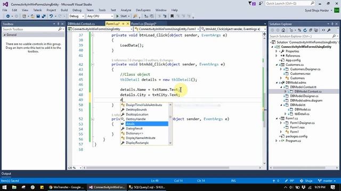
Task: Click View Code icon in Solution Explorer
Action: [323, 30]
